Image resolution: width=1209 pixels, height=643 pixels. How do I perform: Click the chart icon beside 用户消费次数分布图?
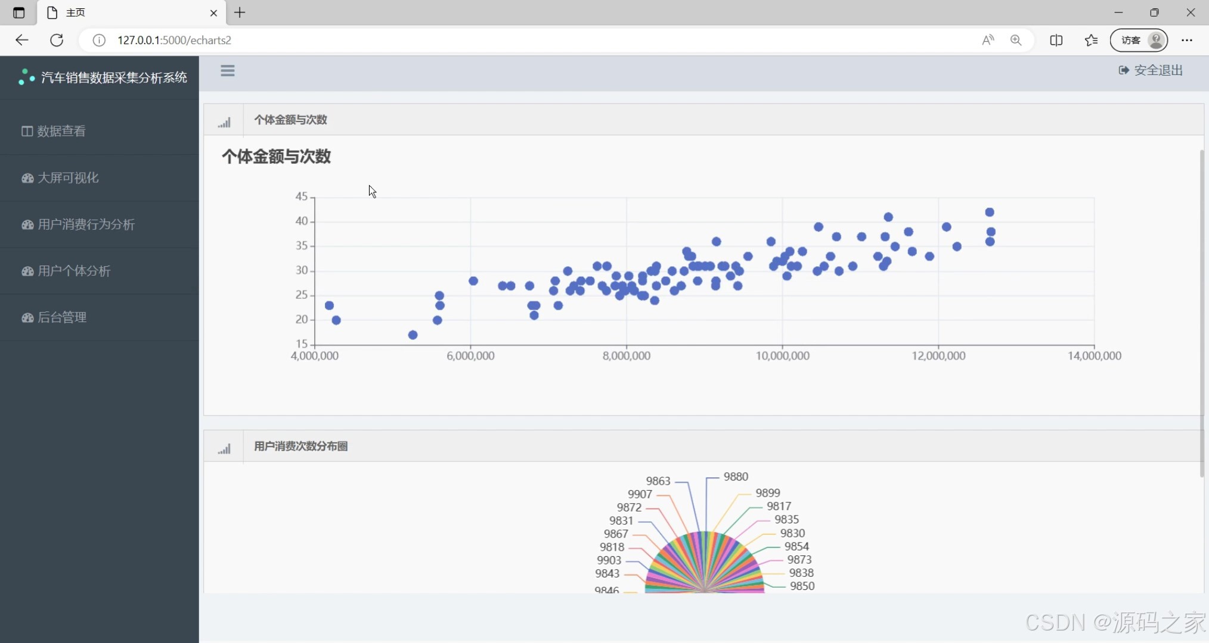[x=224, y=448]
